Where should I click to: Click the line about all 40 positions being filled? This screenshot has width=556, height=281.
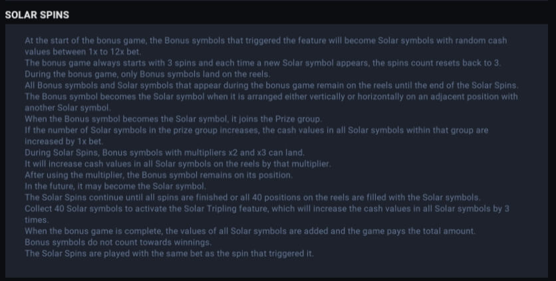(x=253, y=198)
